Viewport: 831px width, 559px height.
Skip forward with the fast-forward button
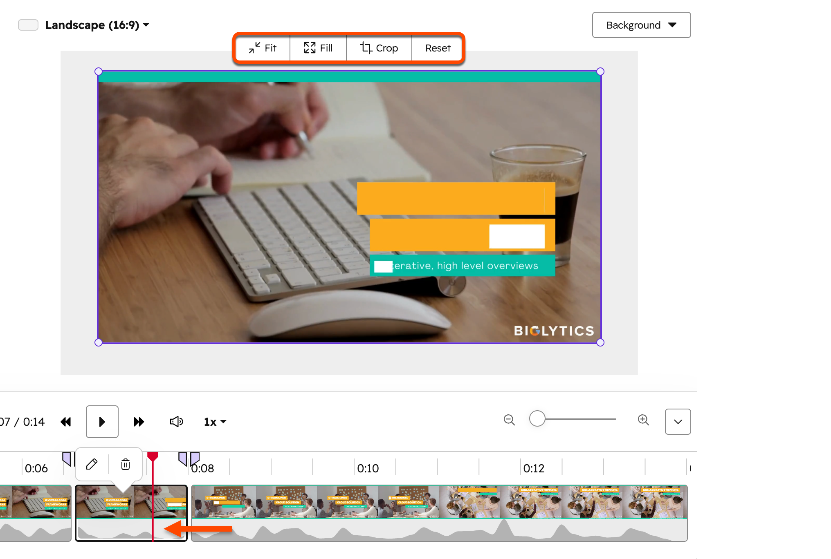pos(139,422)
